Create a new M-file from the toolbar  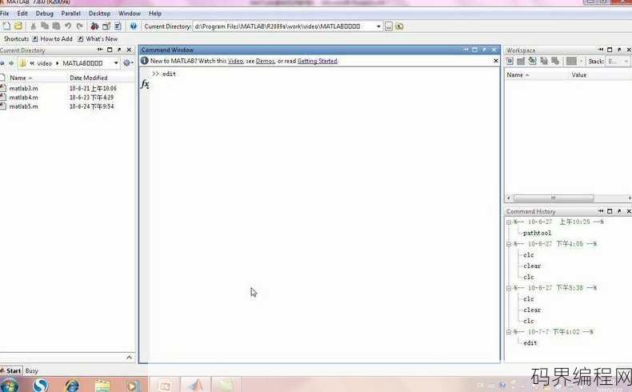tap(7, 26)
